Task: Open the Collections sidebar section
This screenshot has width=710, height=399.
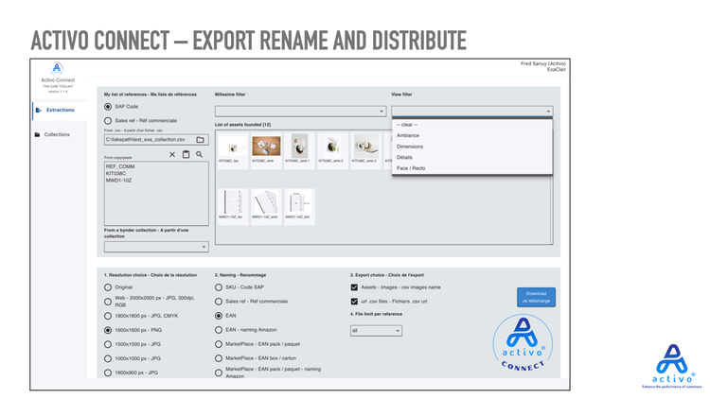Action: (x=57, y=134)
